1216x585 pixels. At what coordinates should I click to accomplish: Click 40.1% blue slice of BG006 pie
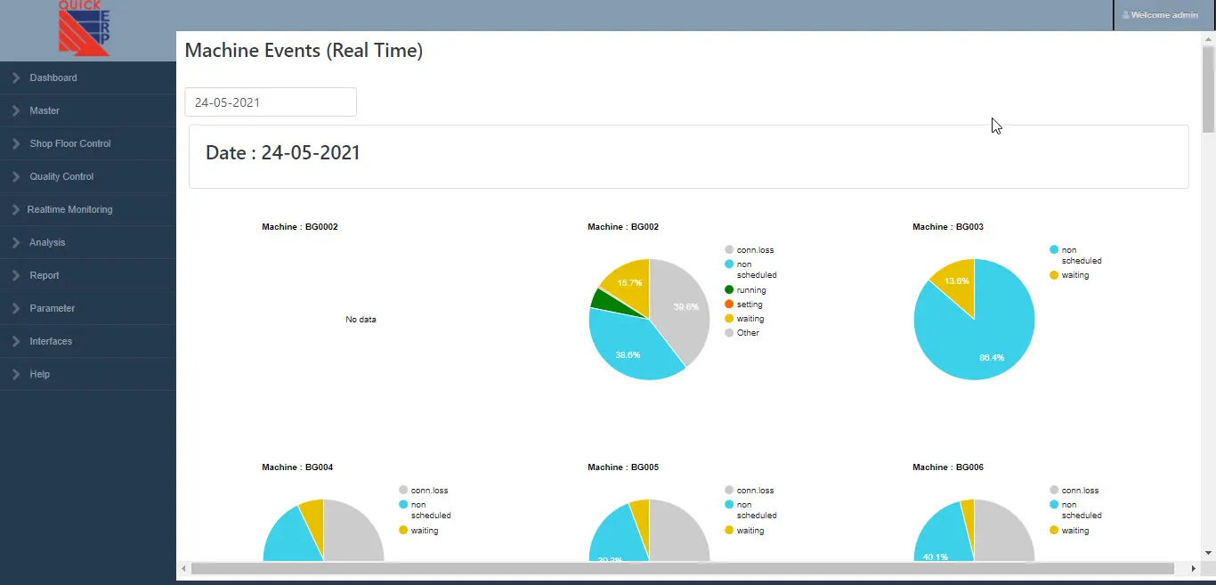[x=942, y=539]
